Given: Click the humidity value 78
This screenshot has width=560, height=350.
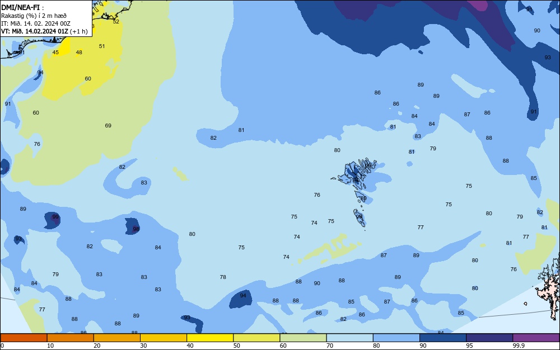Looking at the screenshot, I should [223, 277].
